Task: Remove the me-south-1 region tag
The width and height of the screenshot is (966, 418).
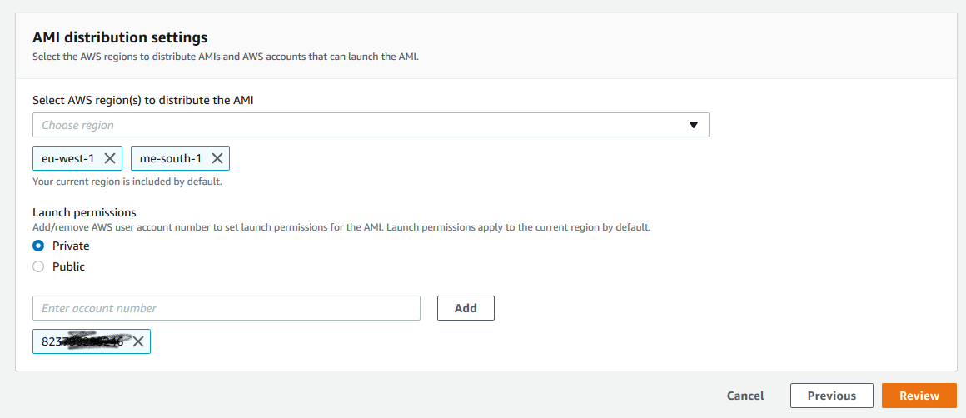Action: pyautogui.click(x=217, y=158)
